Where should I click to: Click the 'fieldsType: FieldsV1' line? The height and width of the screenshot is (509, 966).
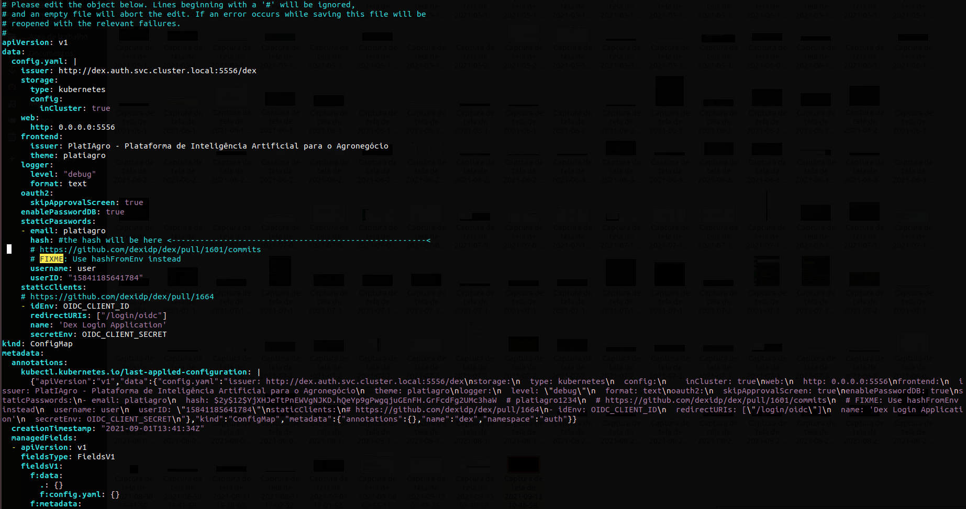click(68, 457)
